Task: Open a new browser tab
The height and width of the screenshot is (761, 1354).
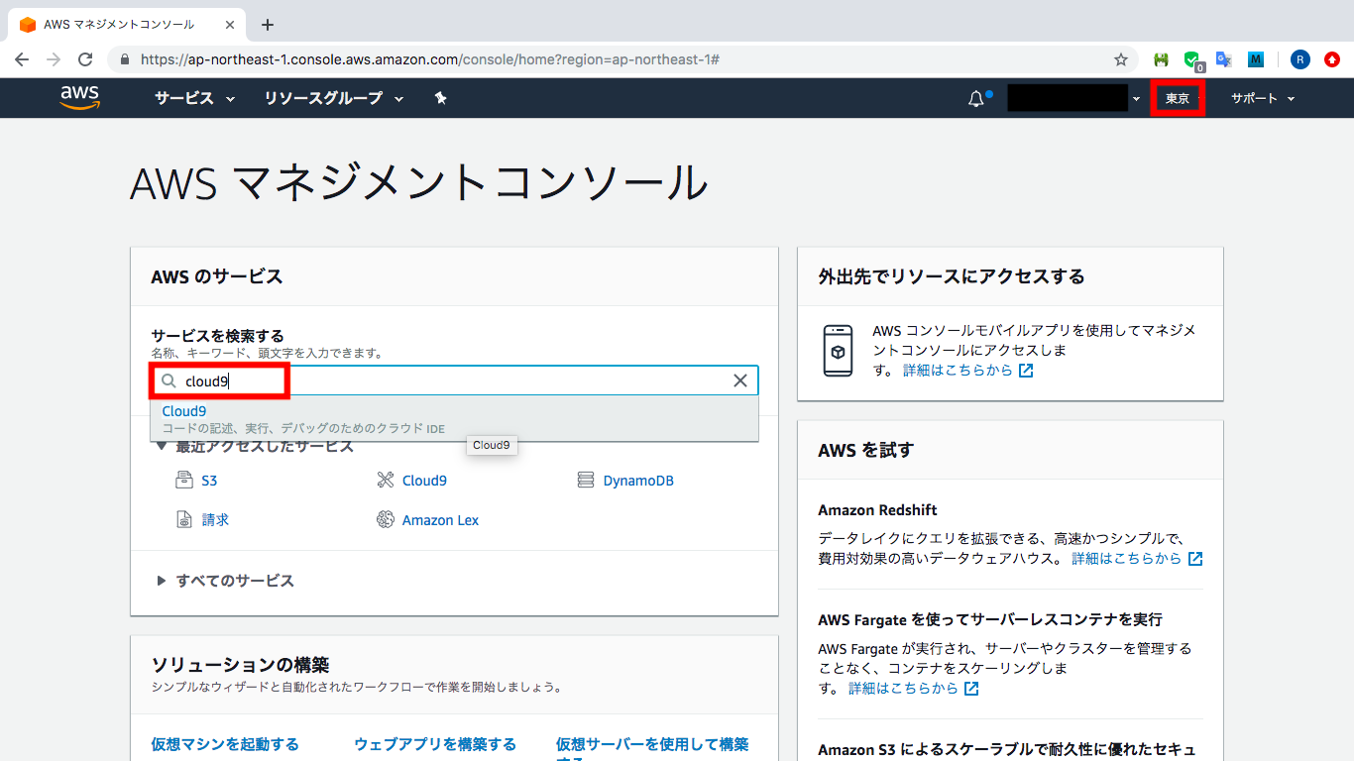Action: pyautogui.click(x=267, y=25)
